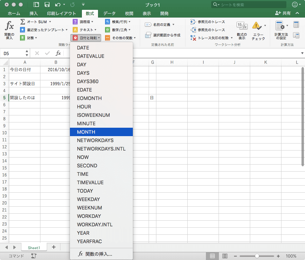305x260 pixels.
Task: Click zoom in plus button
Action: pyautogui.click(x=278, y=256)
